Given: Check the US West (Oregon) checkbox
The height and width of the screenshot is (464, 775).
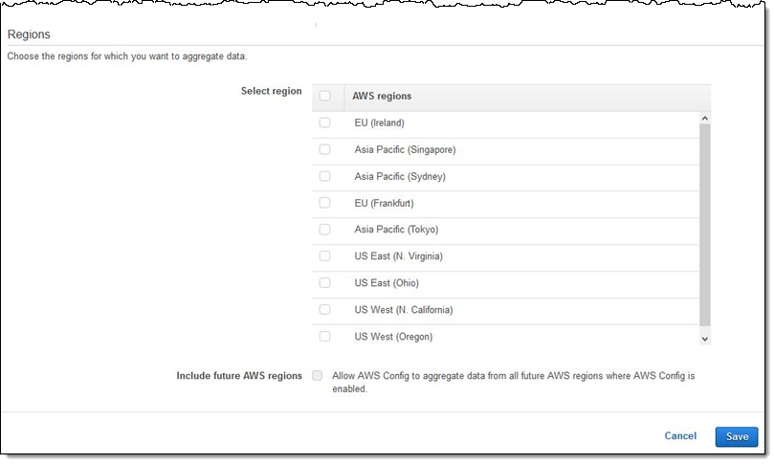Looking at the screenshot, I should [325, 337].
